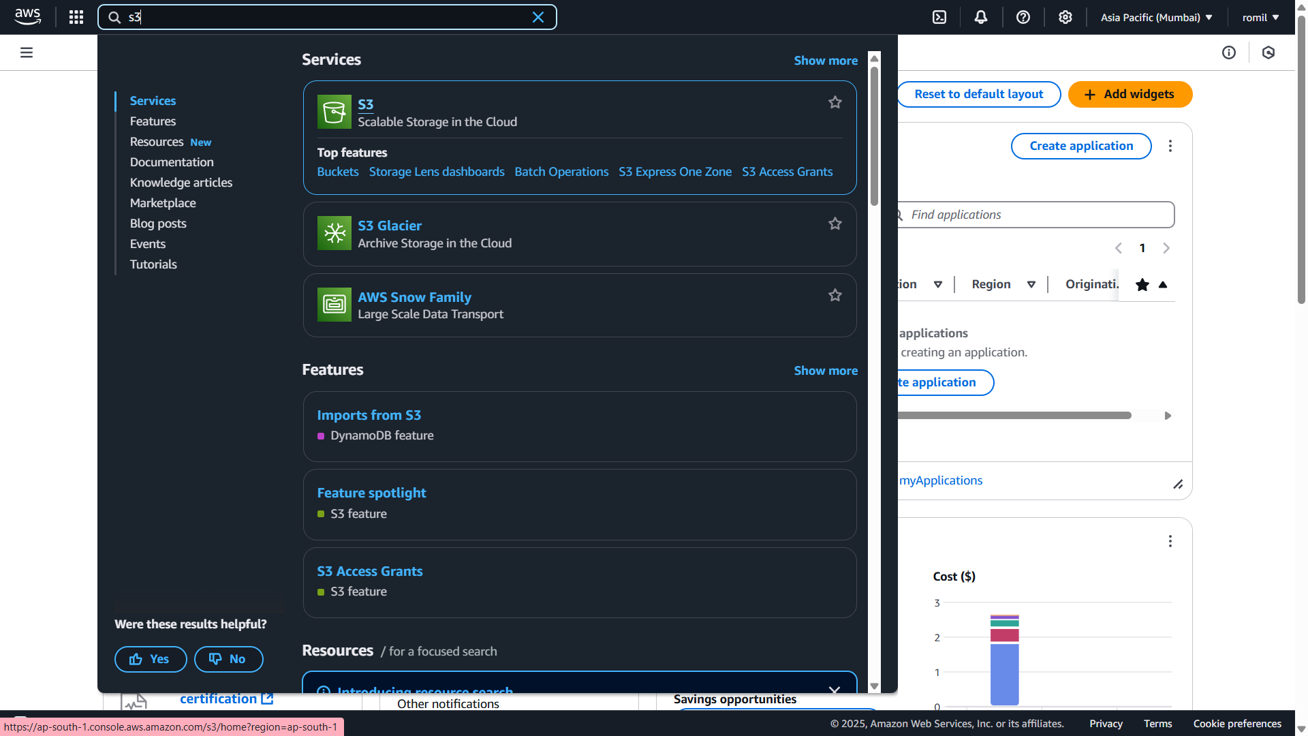The width and height of the screenshot is (1308, 736).
Task: Open Feature spotlight S3 feature
Action: (371, 493)
